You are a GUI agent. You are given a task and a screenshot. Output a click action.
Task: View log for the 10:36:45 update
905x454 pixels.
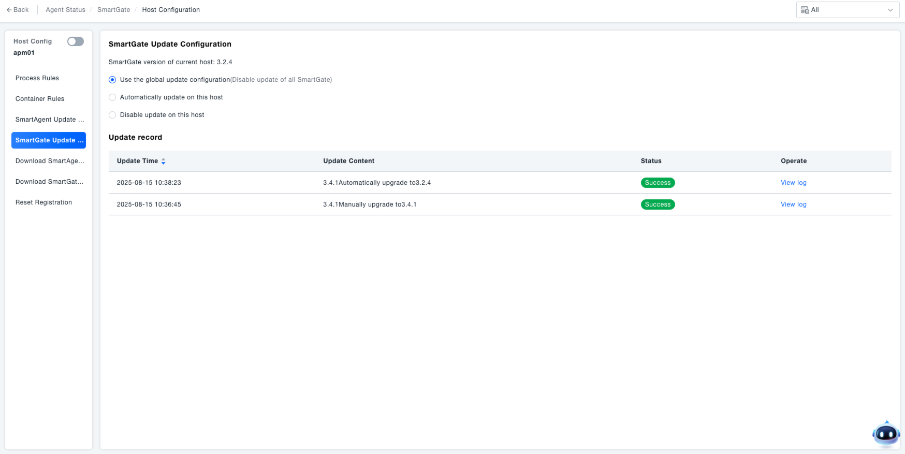[793, 204]
